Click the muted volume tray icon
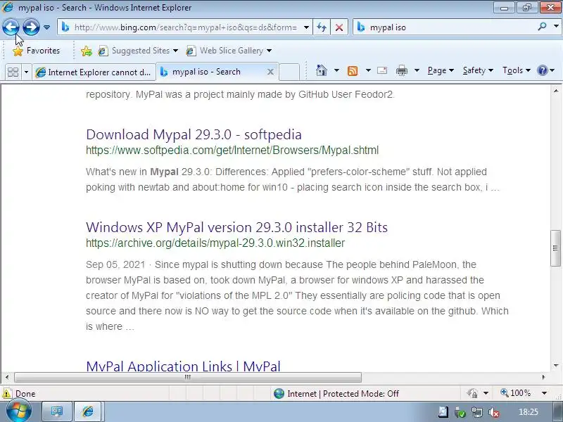Viewport: 563px width, 422px height. coord(494,412)
